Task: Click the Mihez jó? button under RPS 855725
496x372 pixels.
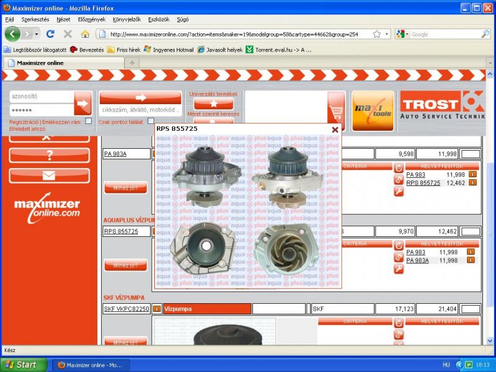Action: pyautogui.click(x=126, y=265)
